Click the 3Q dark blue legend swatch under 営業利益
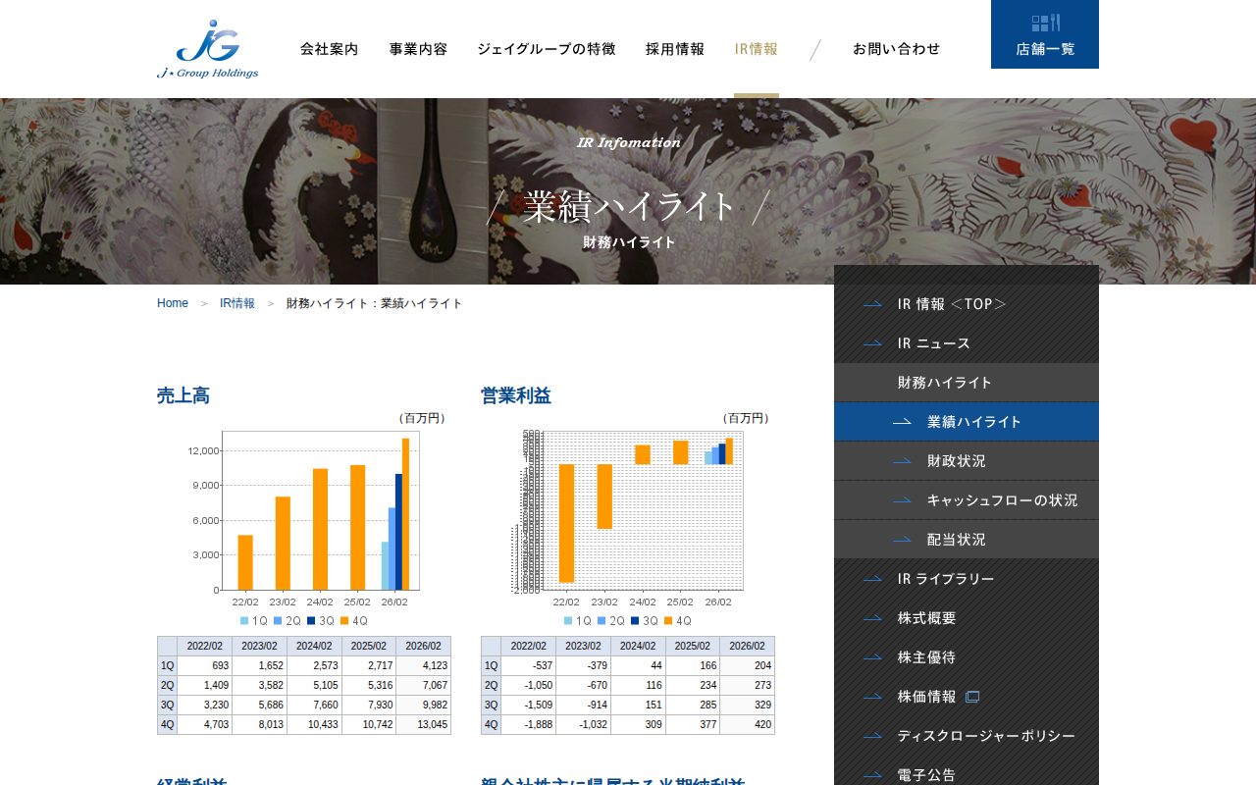 tap(635, 620)
